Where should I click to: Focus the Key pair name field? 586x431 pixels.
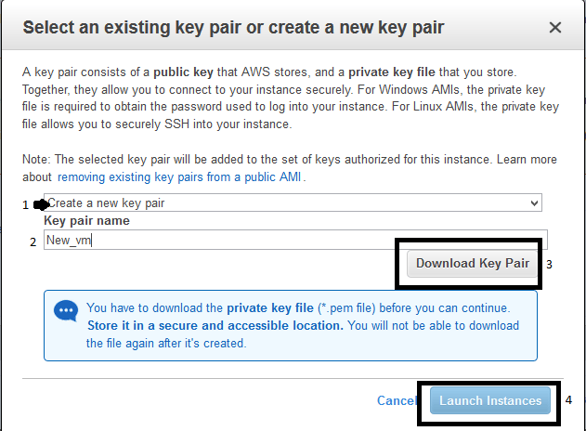pos(295,241)
